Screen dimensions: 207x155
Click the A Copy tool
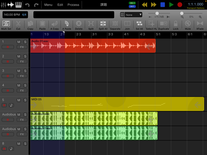[55, 25]
